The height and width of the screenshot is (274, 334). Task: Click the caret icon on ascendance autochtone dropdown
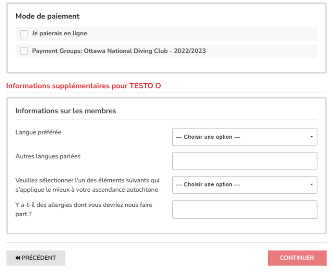pos(312,184)
